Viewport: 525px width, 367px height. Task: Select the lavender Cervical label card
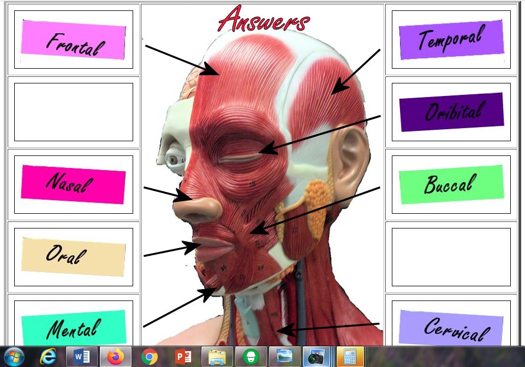point(451,328)
